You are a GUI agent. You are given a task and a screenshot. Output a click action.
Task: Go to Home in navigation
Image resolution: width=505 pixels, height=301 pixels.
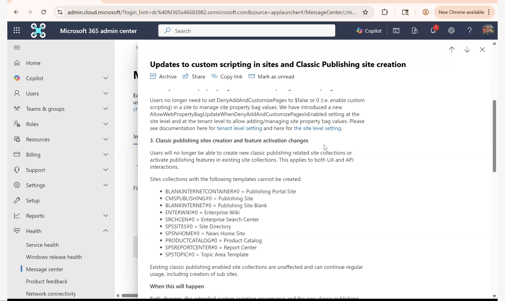(33, 63)
